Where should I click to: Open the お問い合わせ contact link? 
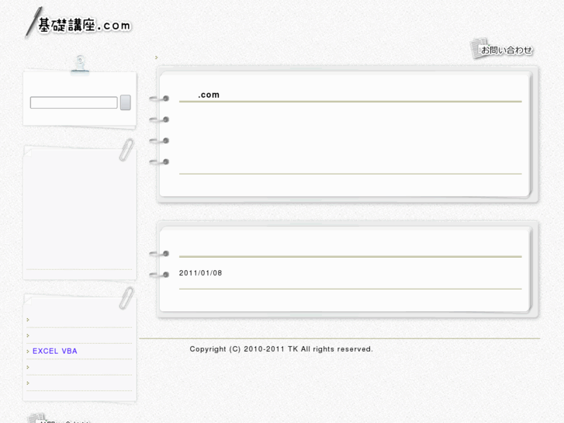pyautogui.click(x=501, y=49)
